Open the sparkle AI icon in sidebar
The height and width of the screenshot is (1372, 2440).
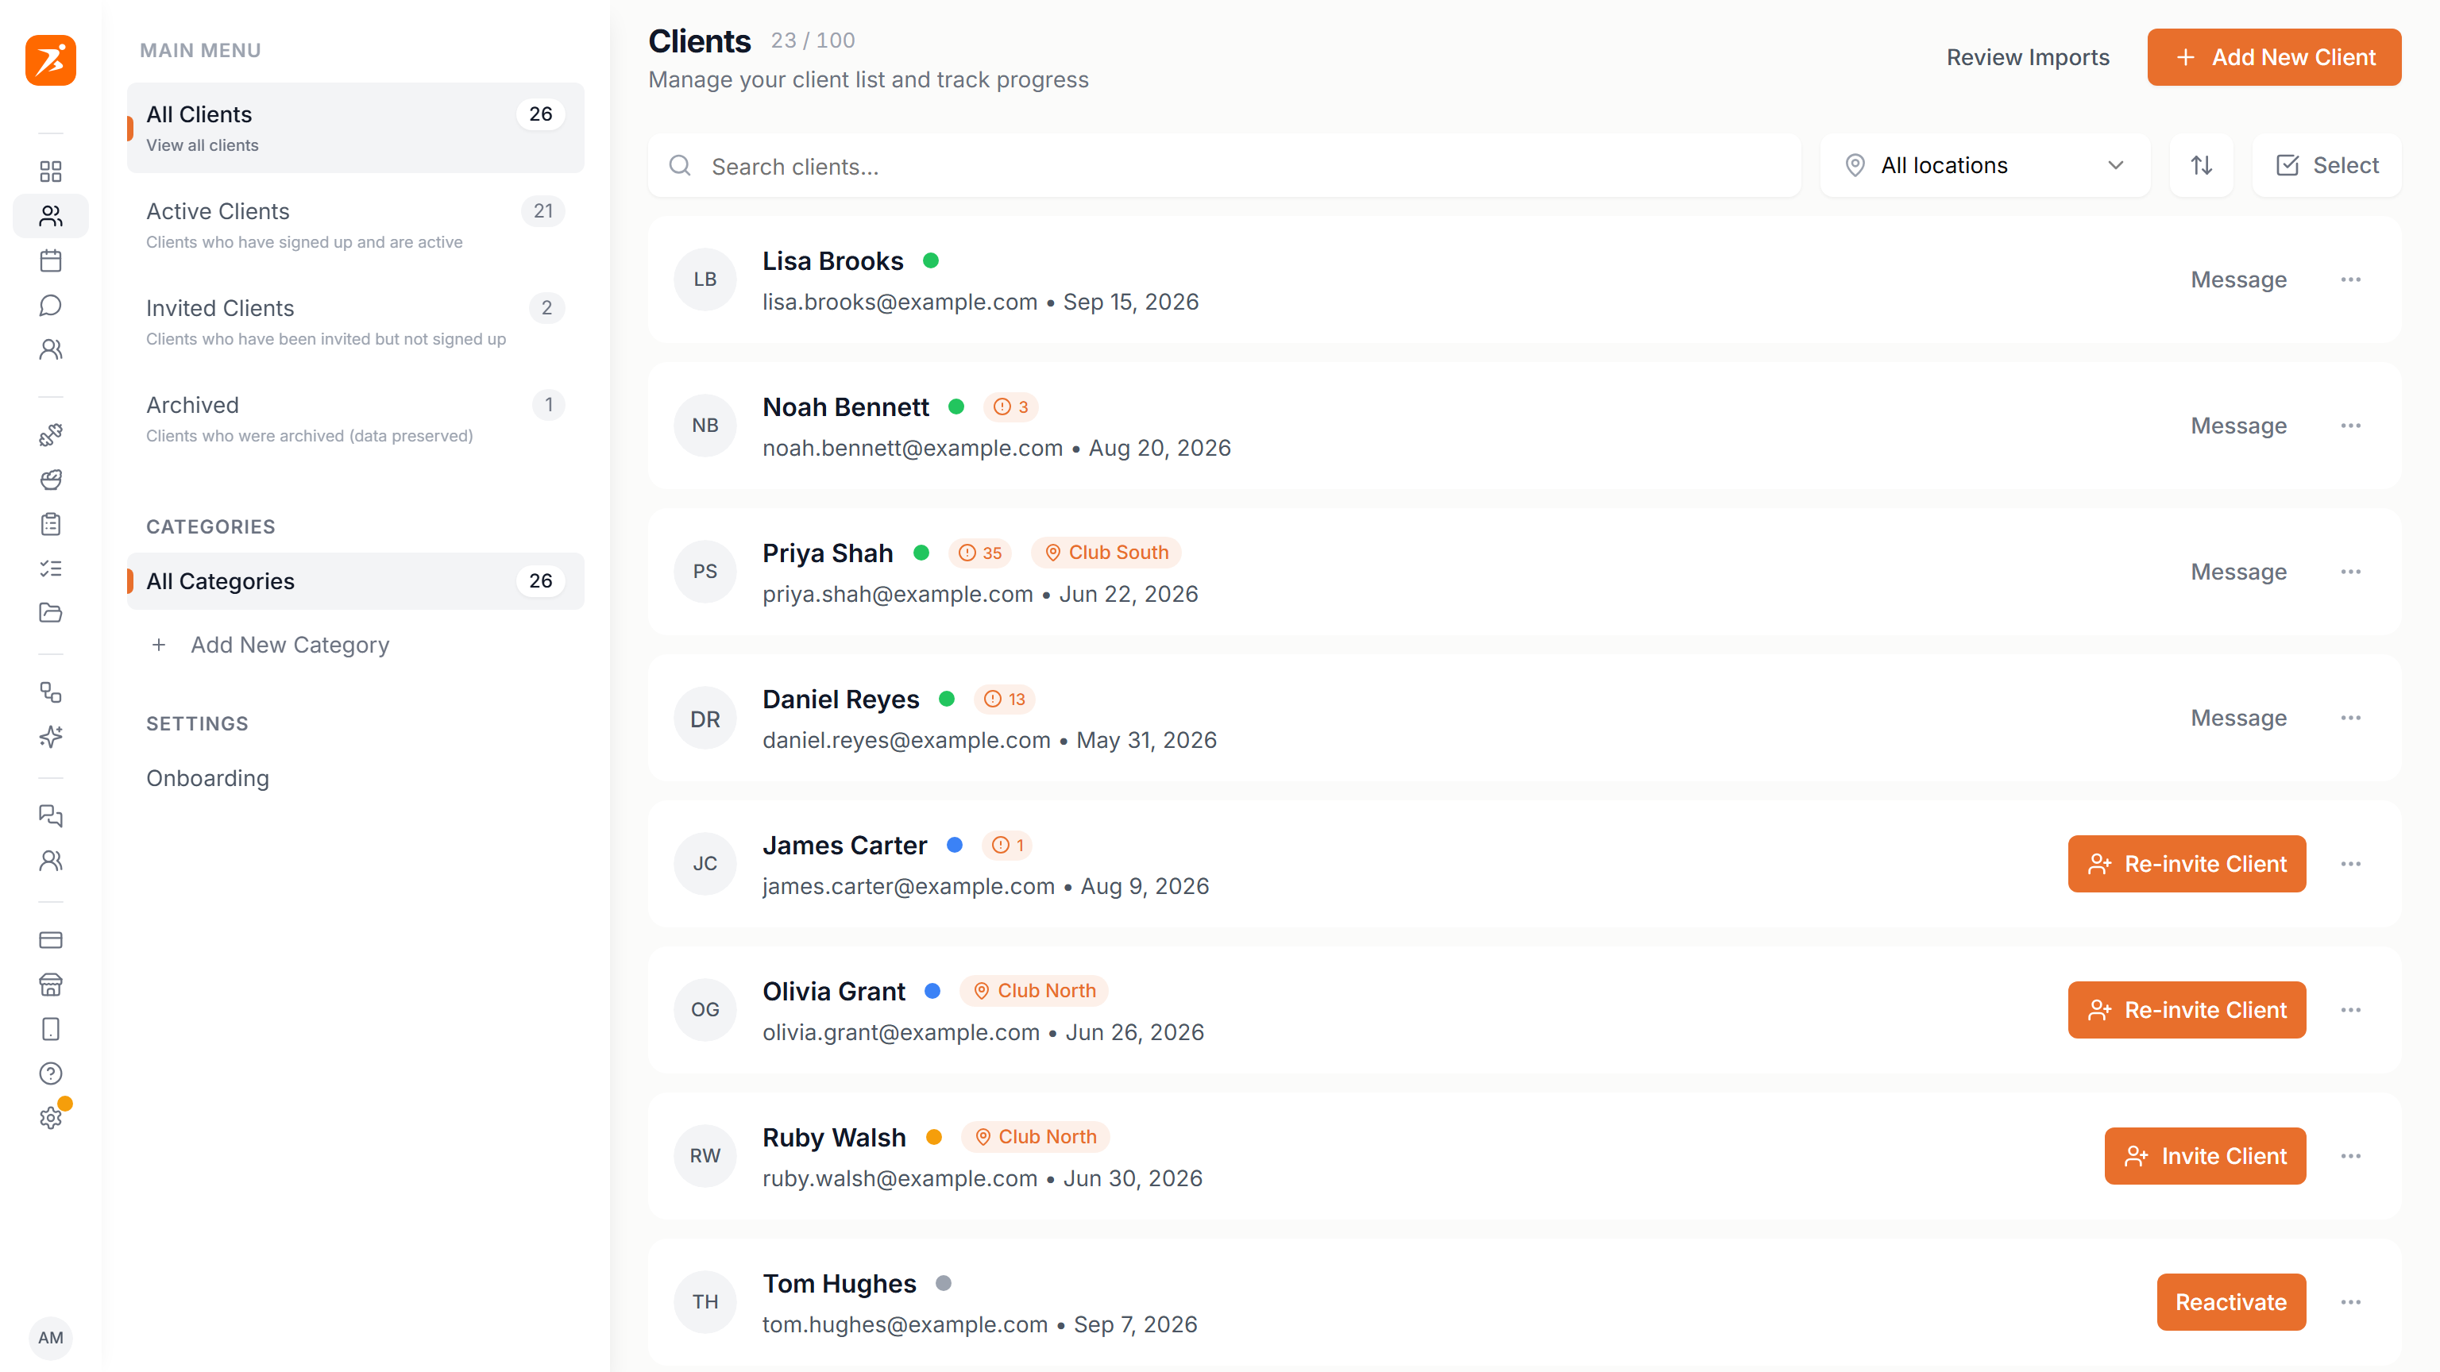coord(50,737)
